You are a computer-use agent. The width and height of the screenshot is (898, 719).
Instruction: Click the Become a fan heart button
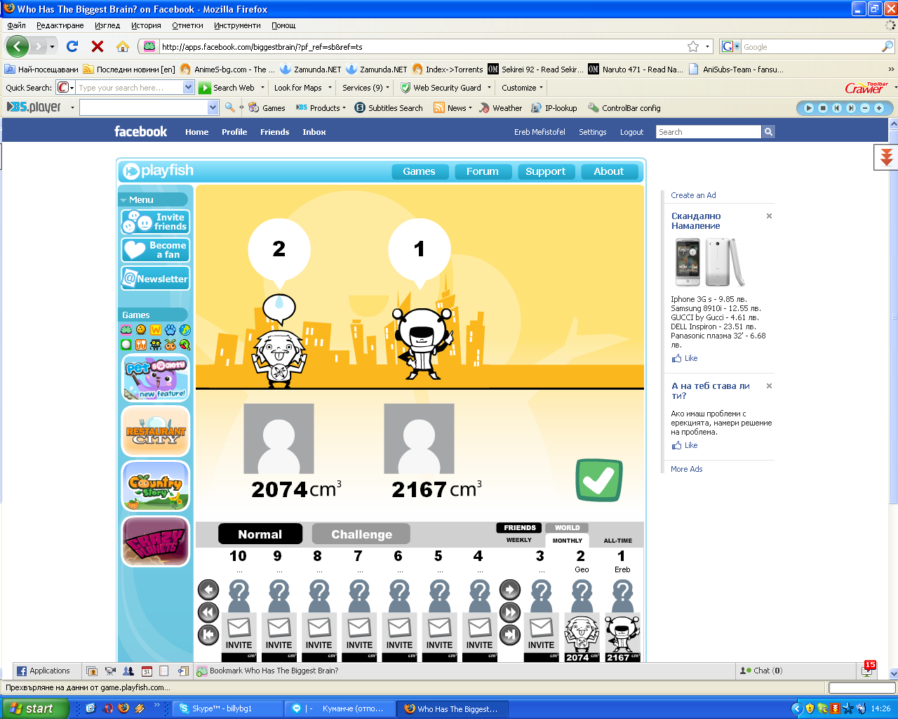coord(155,250)
